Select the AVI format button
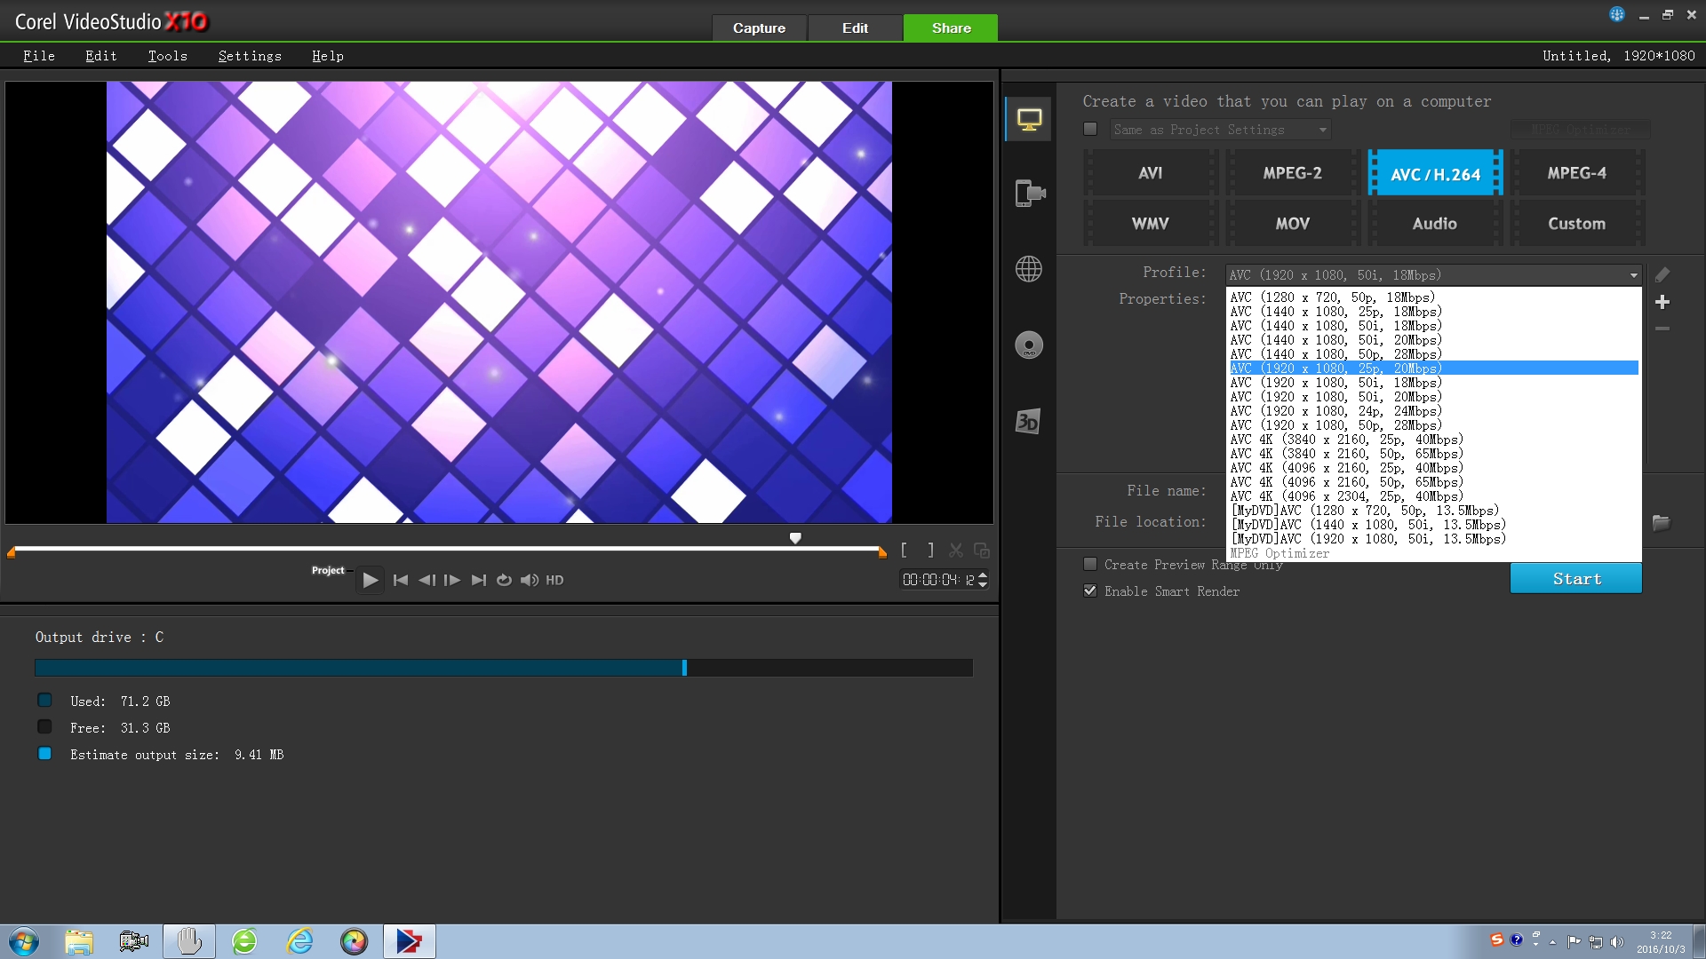Viewport: 1706px width, 959px height. click(x=1151, y=173)
